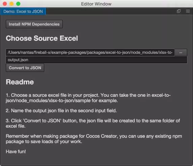
Task: Focus the source Excel file path field
Action: pos(90,52)
